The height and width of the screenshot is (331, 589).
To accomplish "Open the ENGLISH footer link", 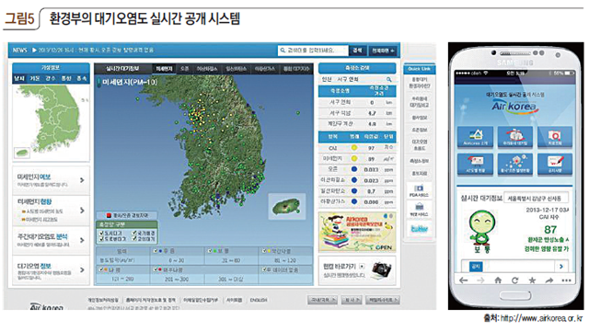I will (259, 300).
